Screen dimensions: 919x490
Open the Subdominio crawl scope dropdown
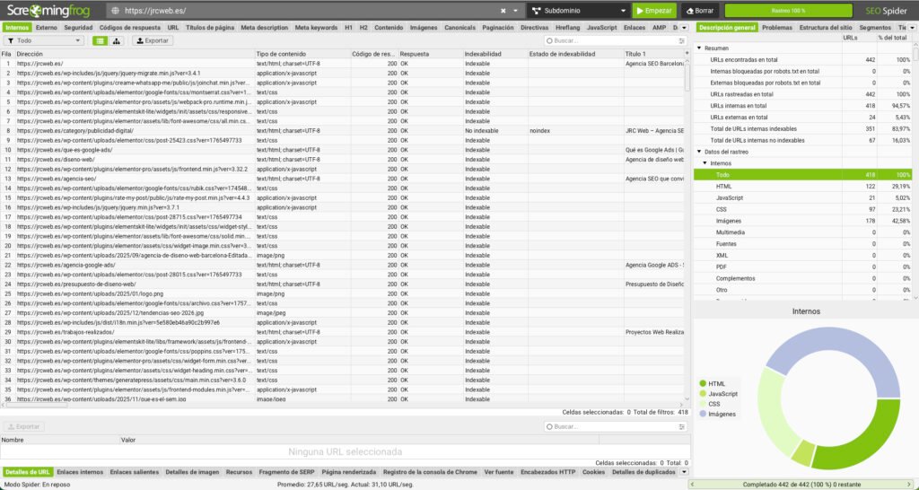tap(579, 11)
